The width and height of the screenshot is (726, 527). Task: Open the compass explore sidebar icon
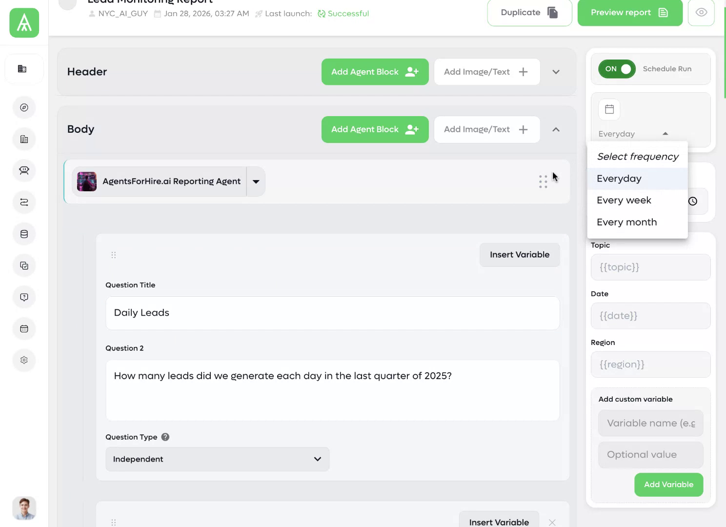click(x=24, y=107)
